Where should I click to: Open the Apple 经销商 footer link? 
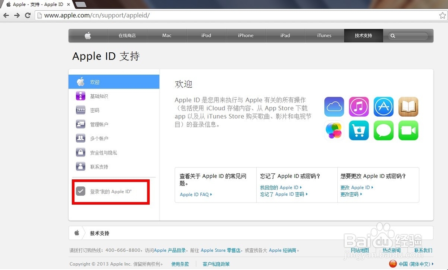coord(282,250)
